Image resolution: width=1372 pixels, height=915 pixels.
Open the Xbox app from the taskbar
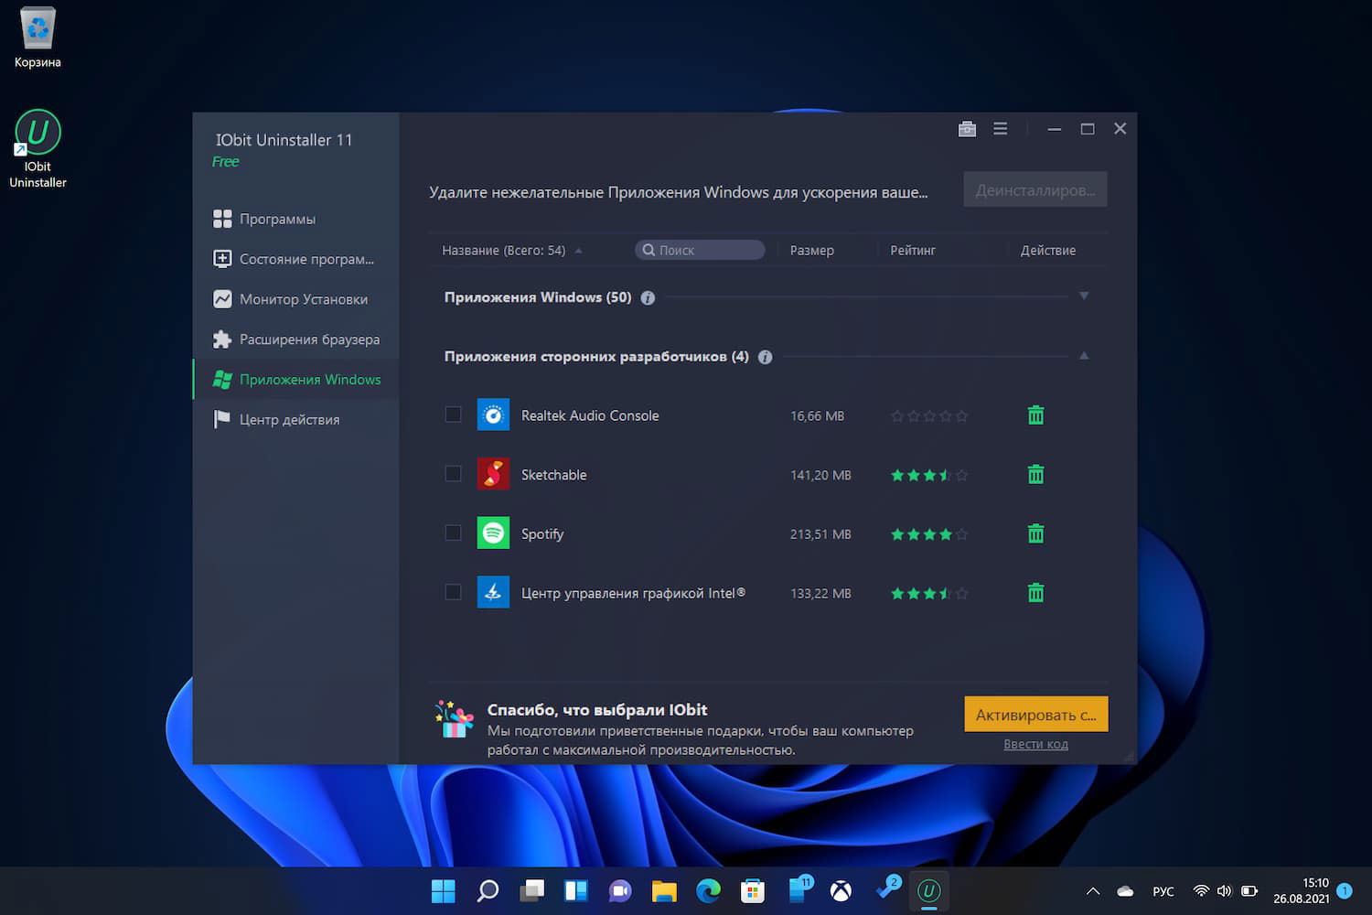click(x=841, y=890)
